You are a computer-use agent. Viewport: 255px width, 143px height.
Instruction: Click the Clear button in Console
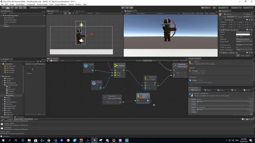[x=3, y=119]
